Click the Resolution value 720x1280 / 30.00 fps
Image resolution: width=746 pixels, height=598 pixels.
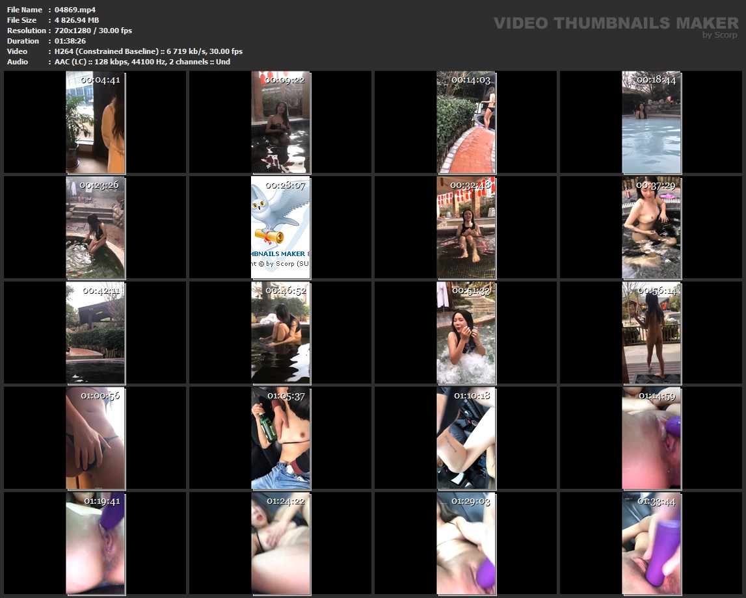coord(93,31)
